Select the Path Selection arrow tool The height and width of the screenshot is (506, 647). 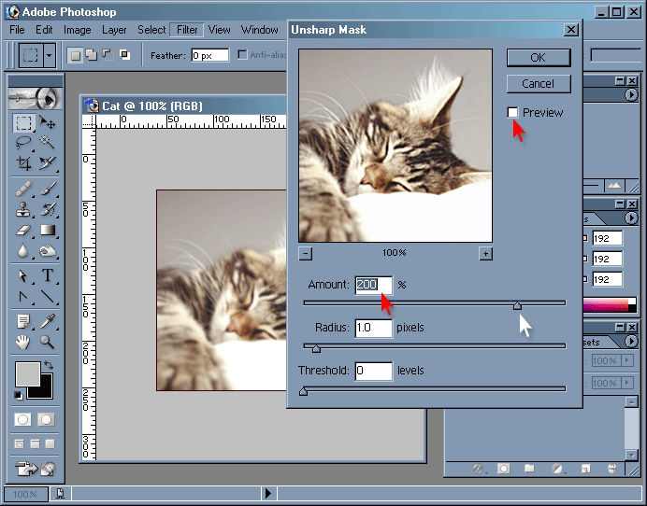23,275
